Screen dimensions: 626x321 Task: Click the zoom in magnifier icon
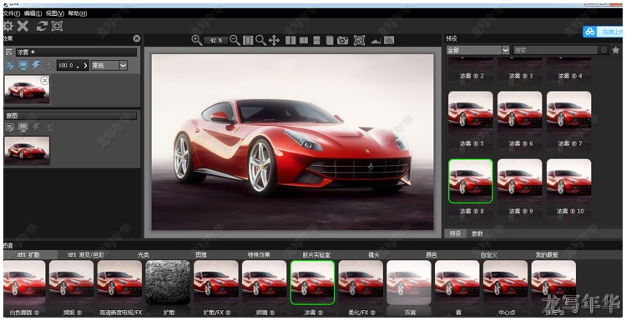click(x=196, y=40)
